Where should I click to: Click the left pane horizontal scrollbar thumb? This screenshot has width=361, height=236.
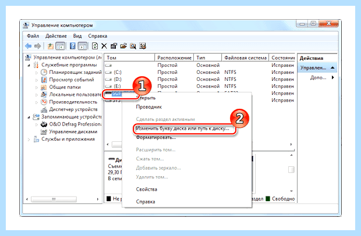coord(54,199)
